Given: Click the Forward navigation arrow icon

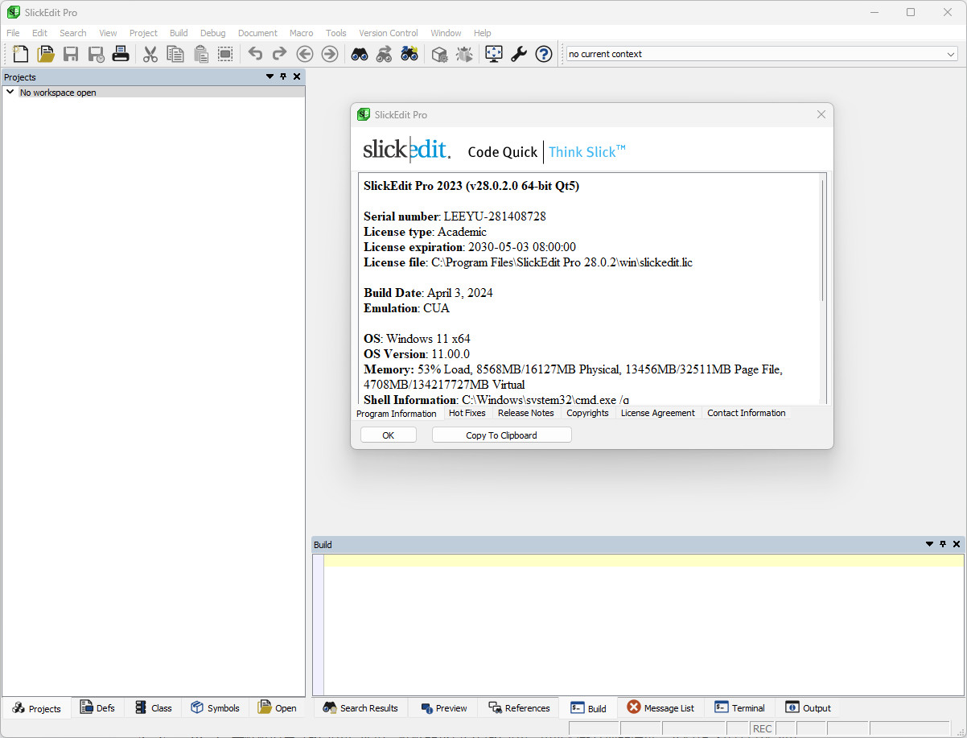Looking at the screenshot, I should pyautogui.click(x=330, y=54).
